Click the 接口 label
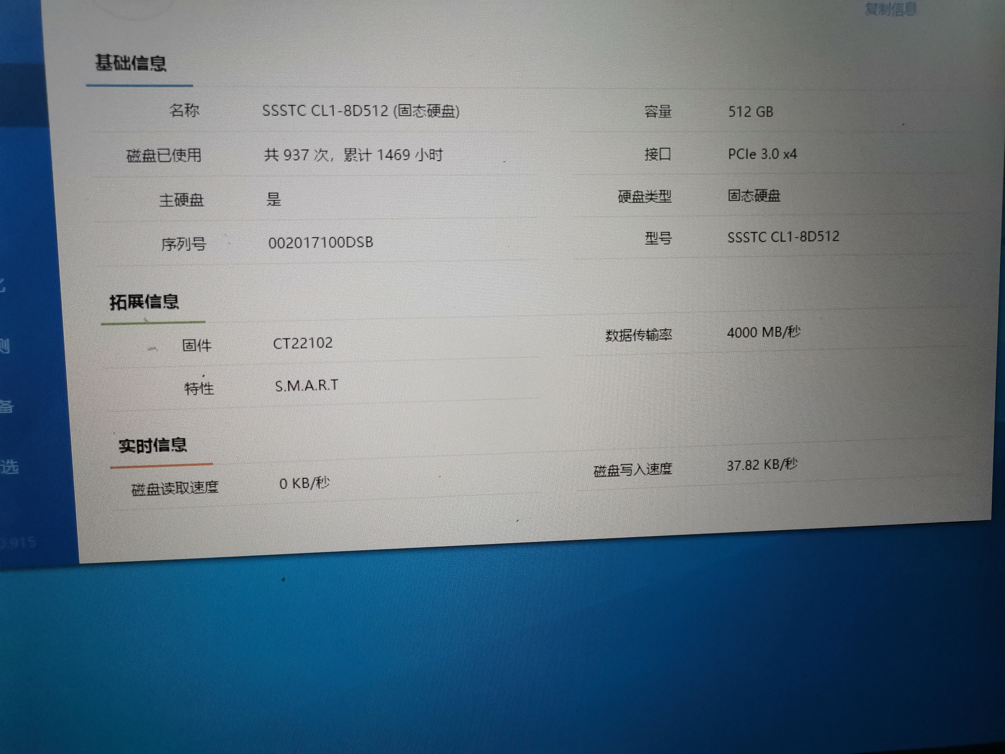Screen dimensions: 1005x754 click(x=658, y=154)
